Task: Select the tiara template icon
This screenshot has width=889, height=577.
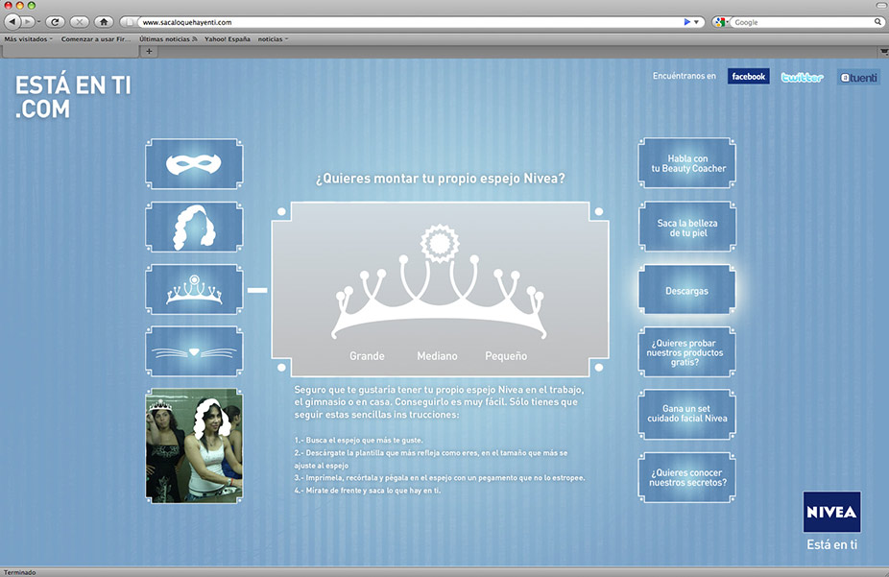Action: [194, 290]
